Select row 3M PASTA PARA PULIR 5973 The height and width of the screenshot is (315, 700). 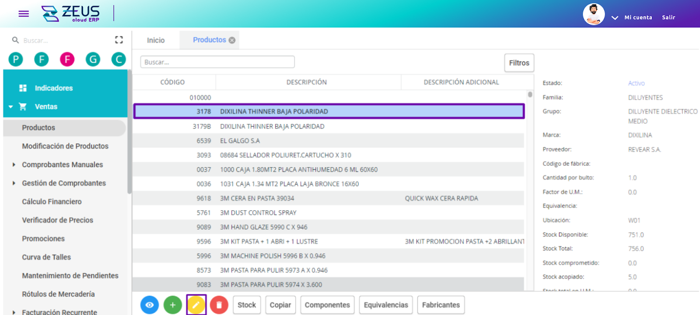tap(329, 270)
